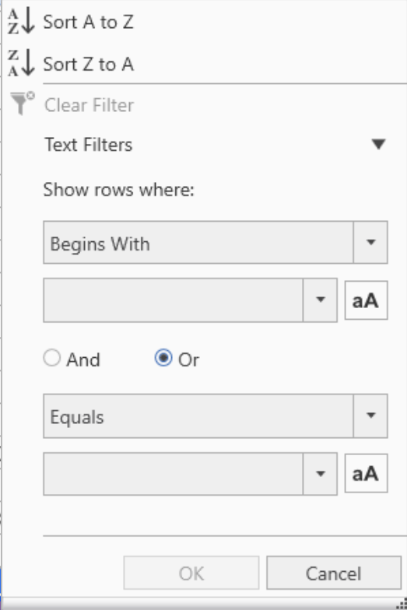Image resolution: width=407 pixels, height=610 pixels.
Task: Select the Or radio button
Action: pos(163,358)
